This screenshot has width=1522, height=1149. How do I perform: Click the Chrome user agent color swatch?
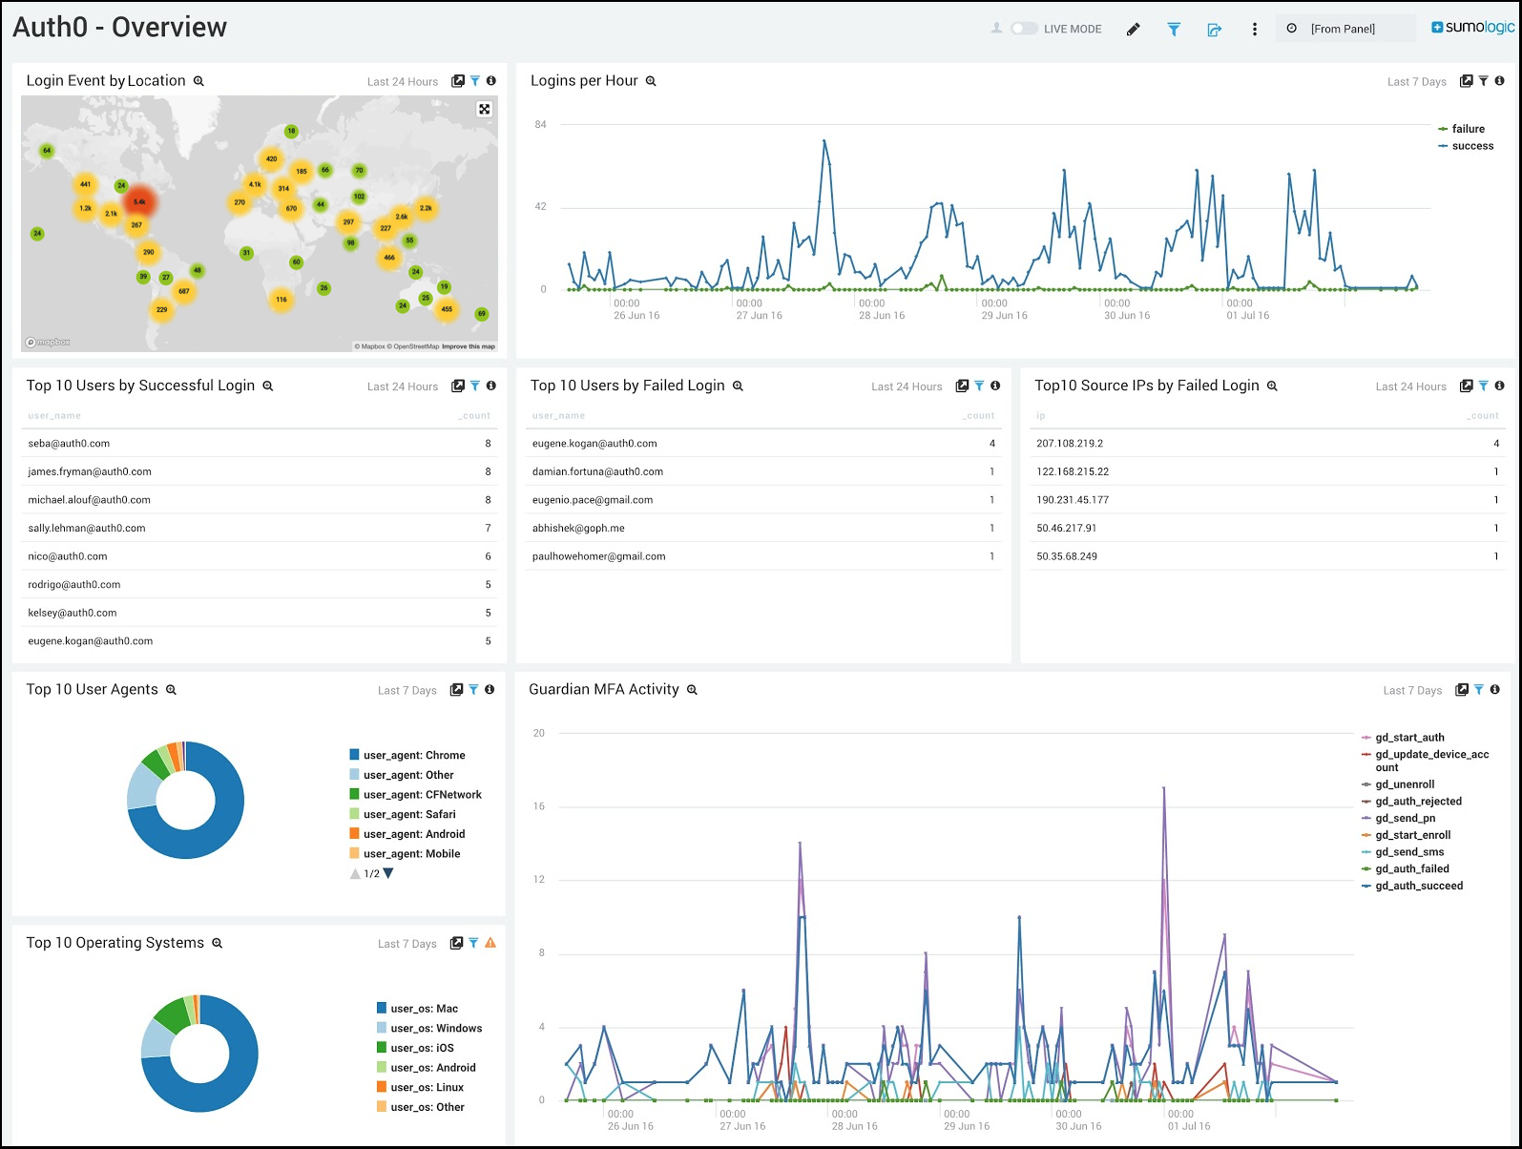355,755
